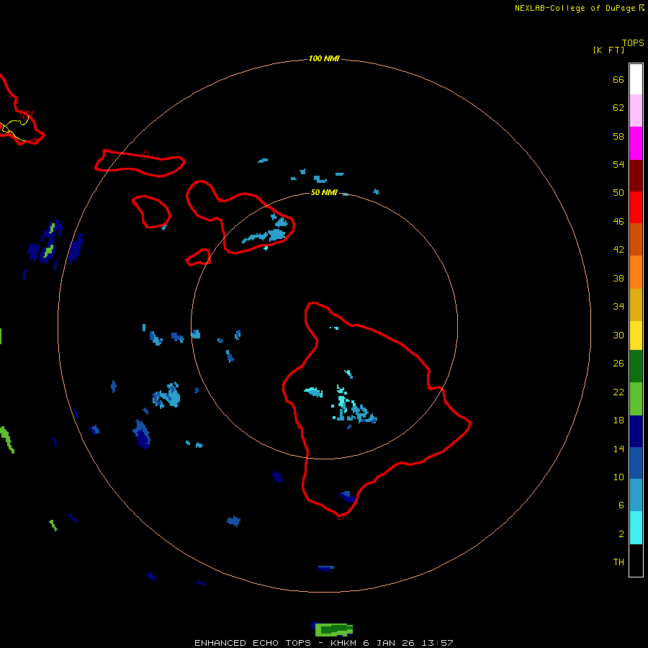Select the 6 JAN 26 date text

point(390,643)
